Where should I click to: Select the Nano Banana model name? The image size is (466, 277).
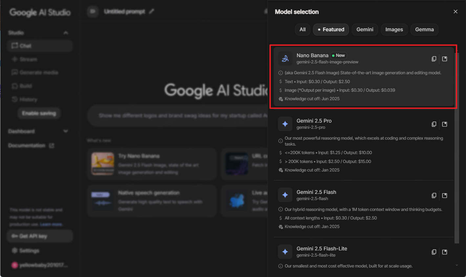tap(312, 56)
